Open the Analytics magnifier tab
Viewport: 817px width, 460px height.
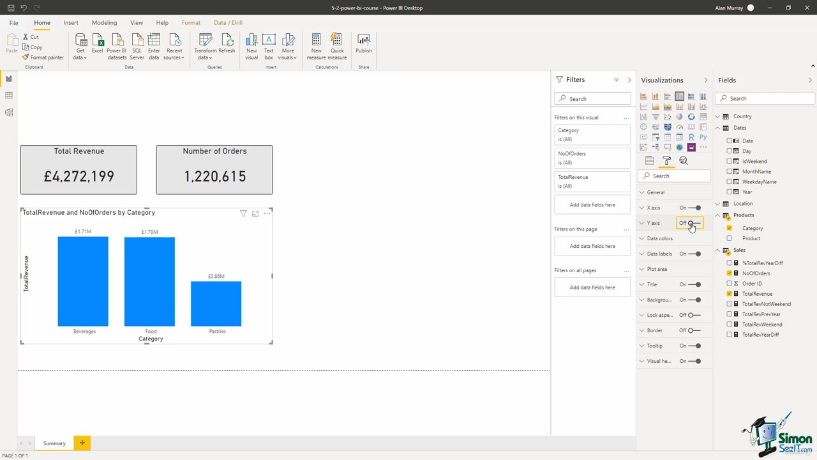coord(684,160)
